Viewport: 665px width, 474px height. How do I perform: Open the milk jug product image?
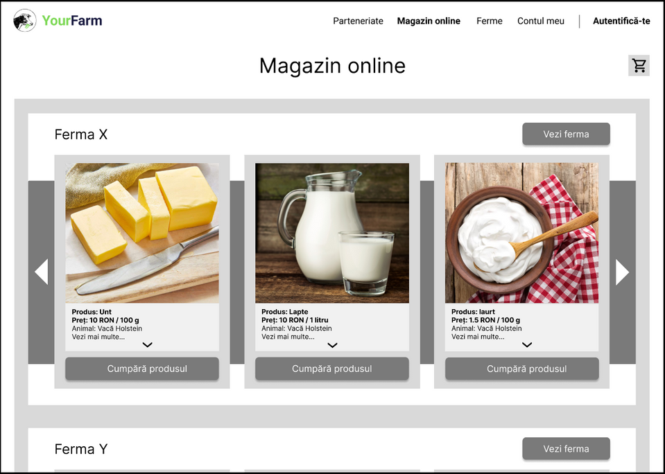[332, 233]
